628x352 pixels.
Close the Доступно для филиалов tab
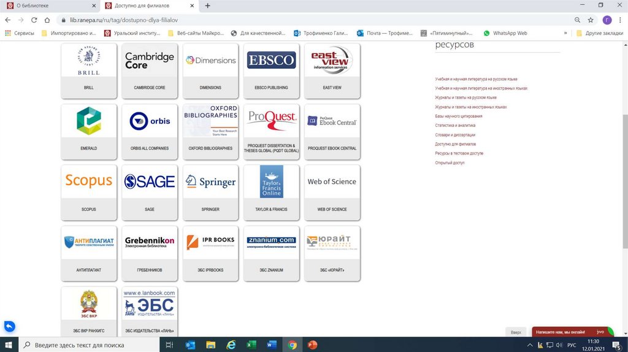192,6
